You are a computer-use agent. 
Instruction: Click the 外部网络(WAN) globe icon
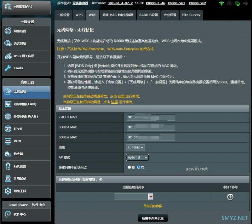coord(8,116)
